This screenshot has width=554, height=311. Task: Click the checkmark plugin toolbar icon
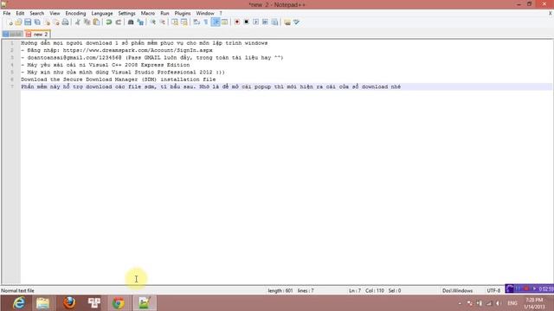coord(296,22)
